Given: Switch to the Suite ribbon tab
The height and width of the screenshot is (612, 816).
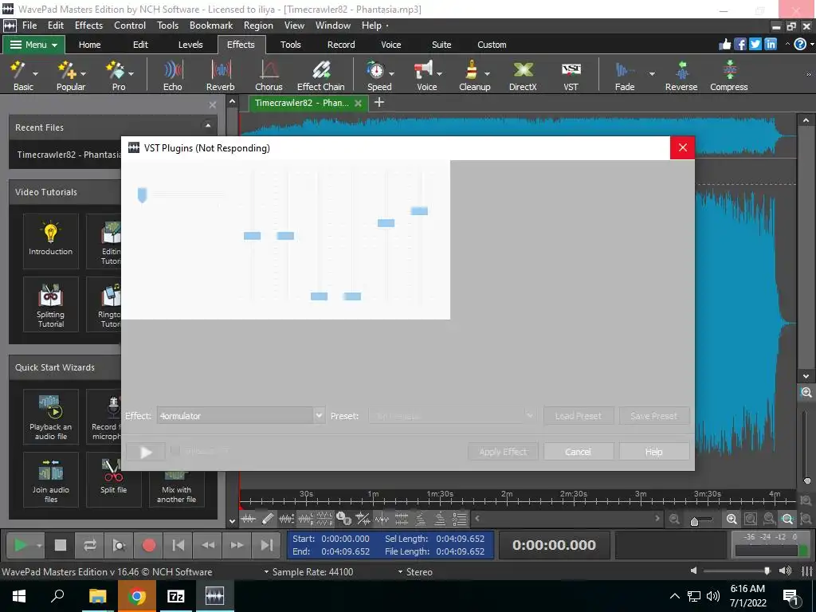Looking at the screenshot, I should 441,45.
